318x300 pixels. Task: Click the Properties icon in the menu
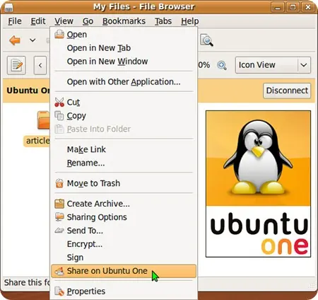coord(59,292)
